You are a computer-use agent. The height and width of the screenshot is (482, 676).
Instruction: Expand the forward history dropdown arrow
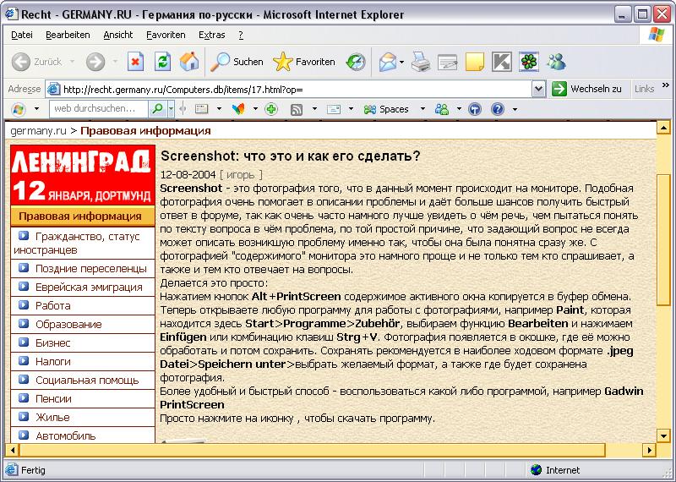115,62
